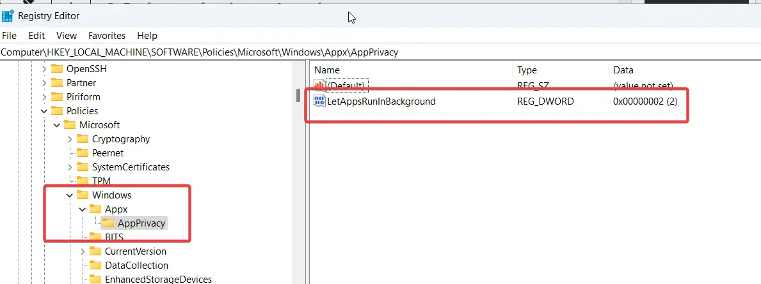Expand the SystemCertificates key
This screenshot has height=284, width=761.
point(70,167)
